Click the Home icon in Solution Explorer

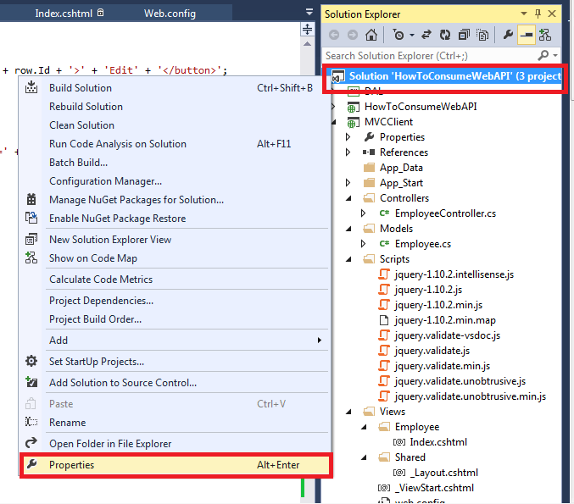(371, 35)
